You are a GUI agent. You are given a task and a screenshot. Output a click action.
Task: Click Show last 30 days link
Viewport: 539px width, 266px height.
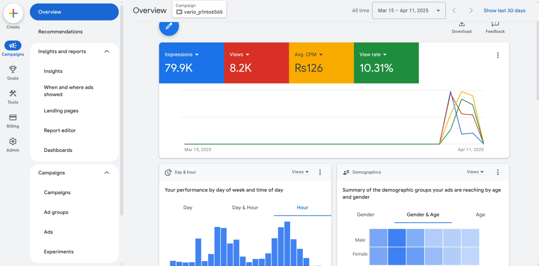point(504,11)
